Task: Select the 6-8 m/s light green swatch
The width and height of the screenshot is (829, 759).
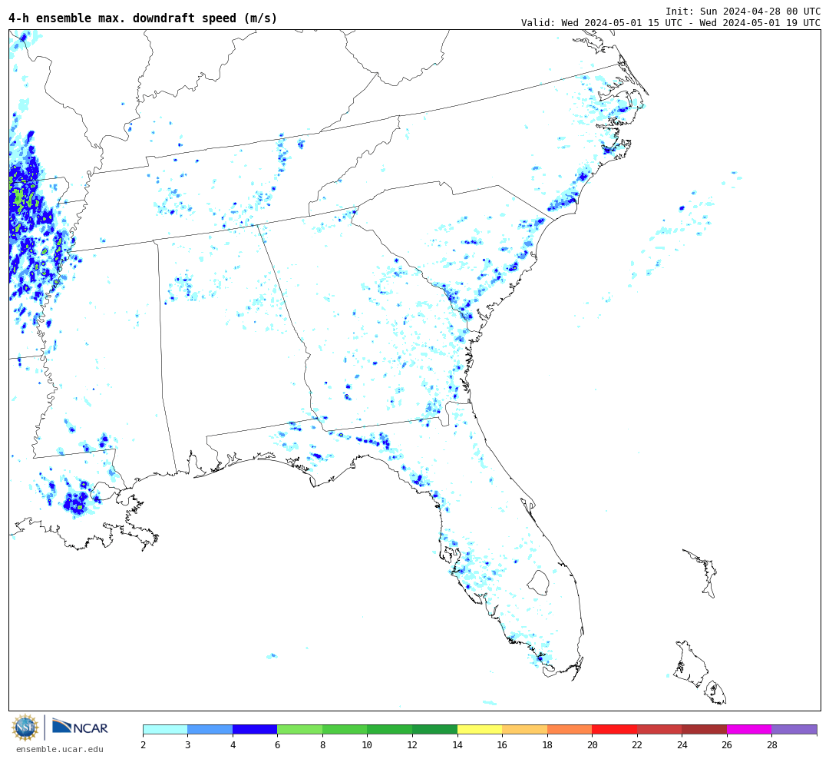Action: click(x=300, y=729)
